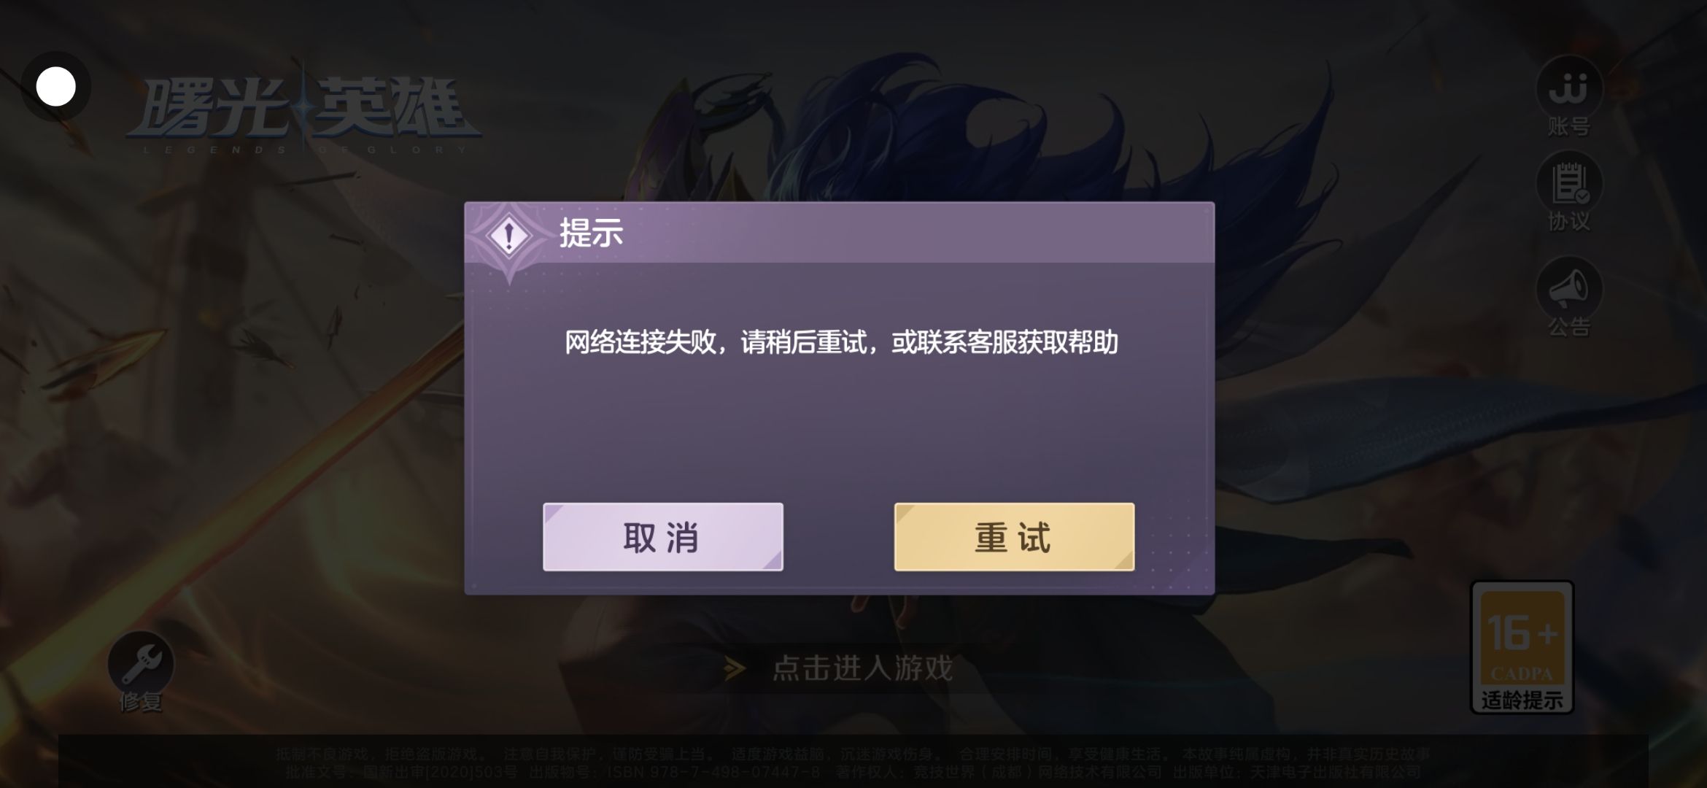
Task: Open the 公告 megaphone announcement icon
Action: click(1569, 289)
